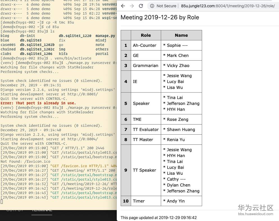Select row number 9 in the table
Screen dimensions: 279x221
pos(126,170)
